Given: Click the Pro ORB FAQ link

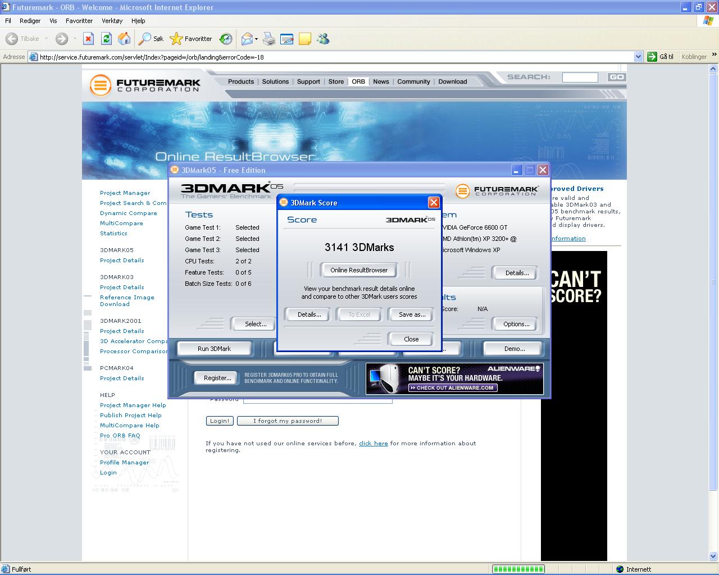Looking at the screenshot, I should [120, 435].
